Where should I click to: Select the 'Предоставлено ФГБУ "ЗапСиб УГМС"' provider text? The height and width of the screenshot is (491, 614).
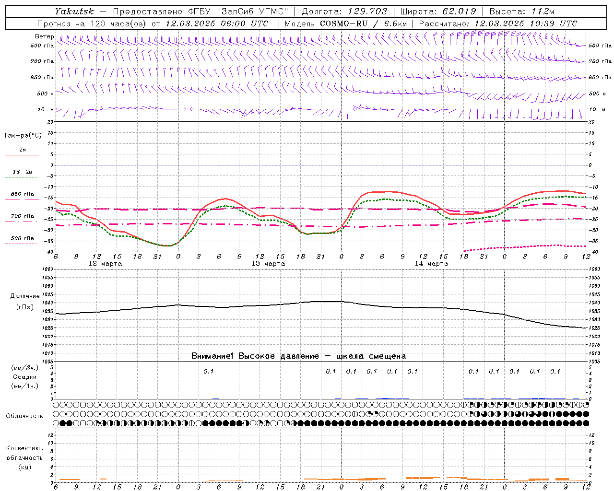(201, 12)
